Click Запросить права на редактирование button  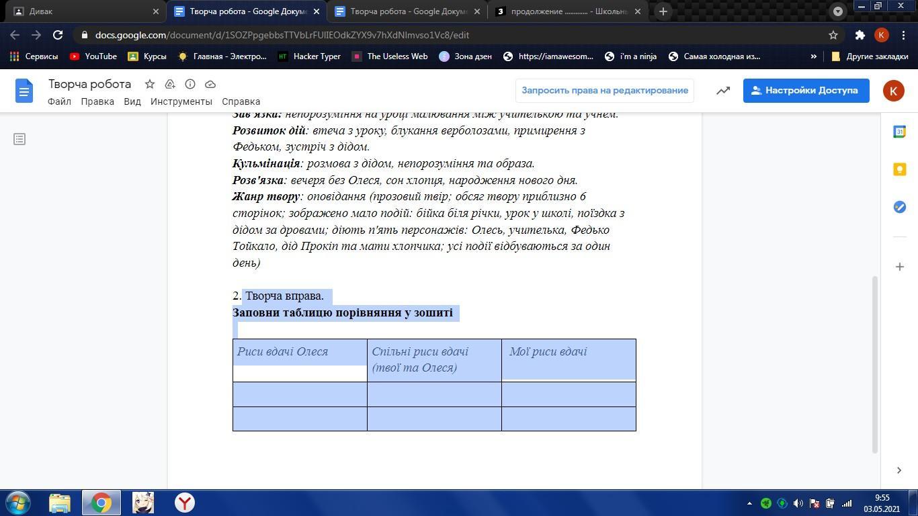(605, 90)
